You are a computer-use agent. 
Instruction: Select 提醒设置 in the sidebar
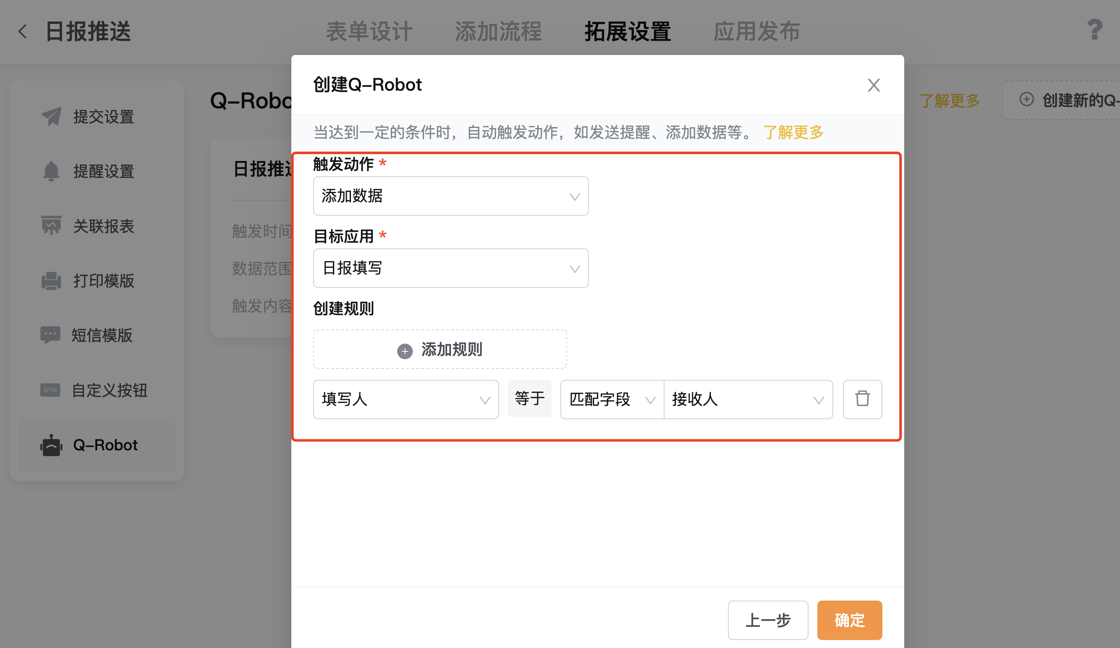[97, 171]
